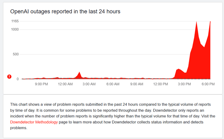Click the 0 y-axis label
Image resolution: width=224 pixels, height=139 pixels.
click(x=18, y=79)
